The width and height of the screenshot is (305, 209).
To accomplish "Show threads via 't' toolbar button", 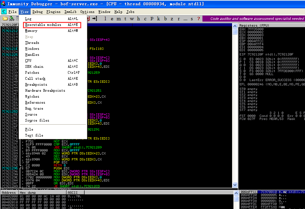I will coord(125,19).
